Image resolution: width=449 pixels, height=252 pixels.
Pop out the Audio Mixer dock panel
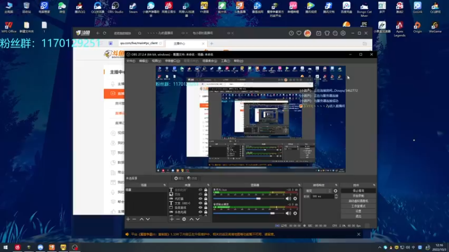[x=299, y=185]
